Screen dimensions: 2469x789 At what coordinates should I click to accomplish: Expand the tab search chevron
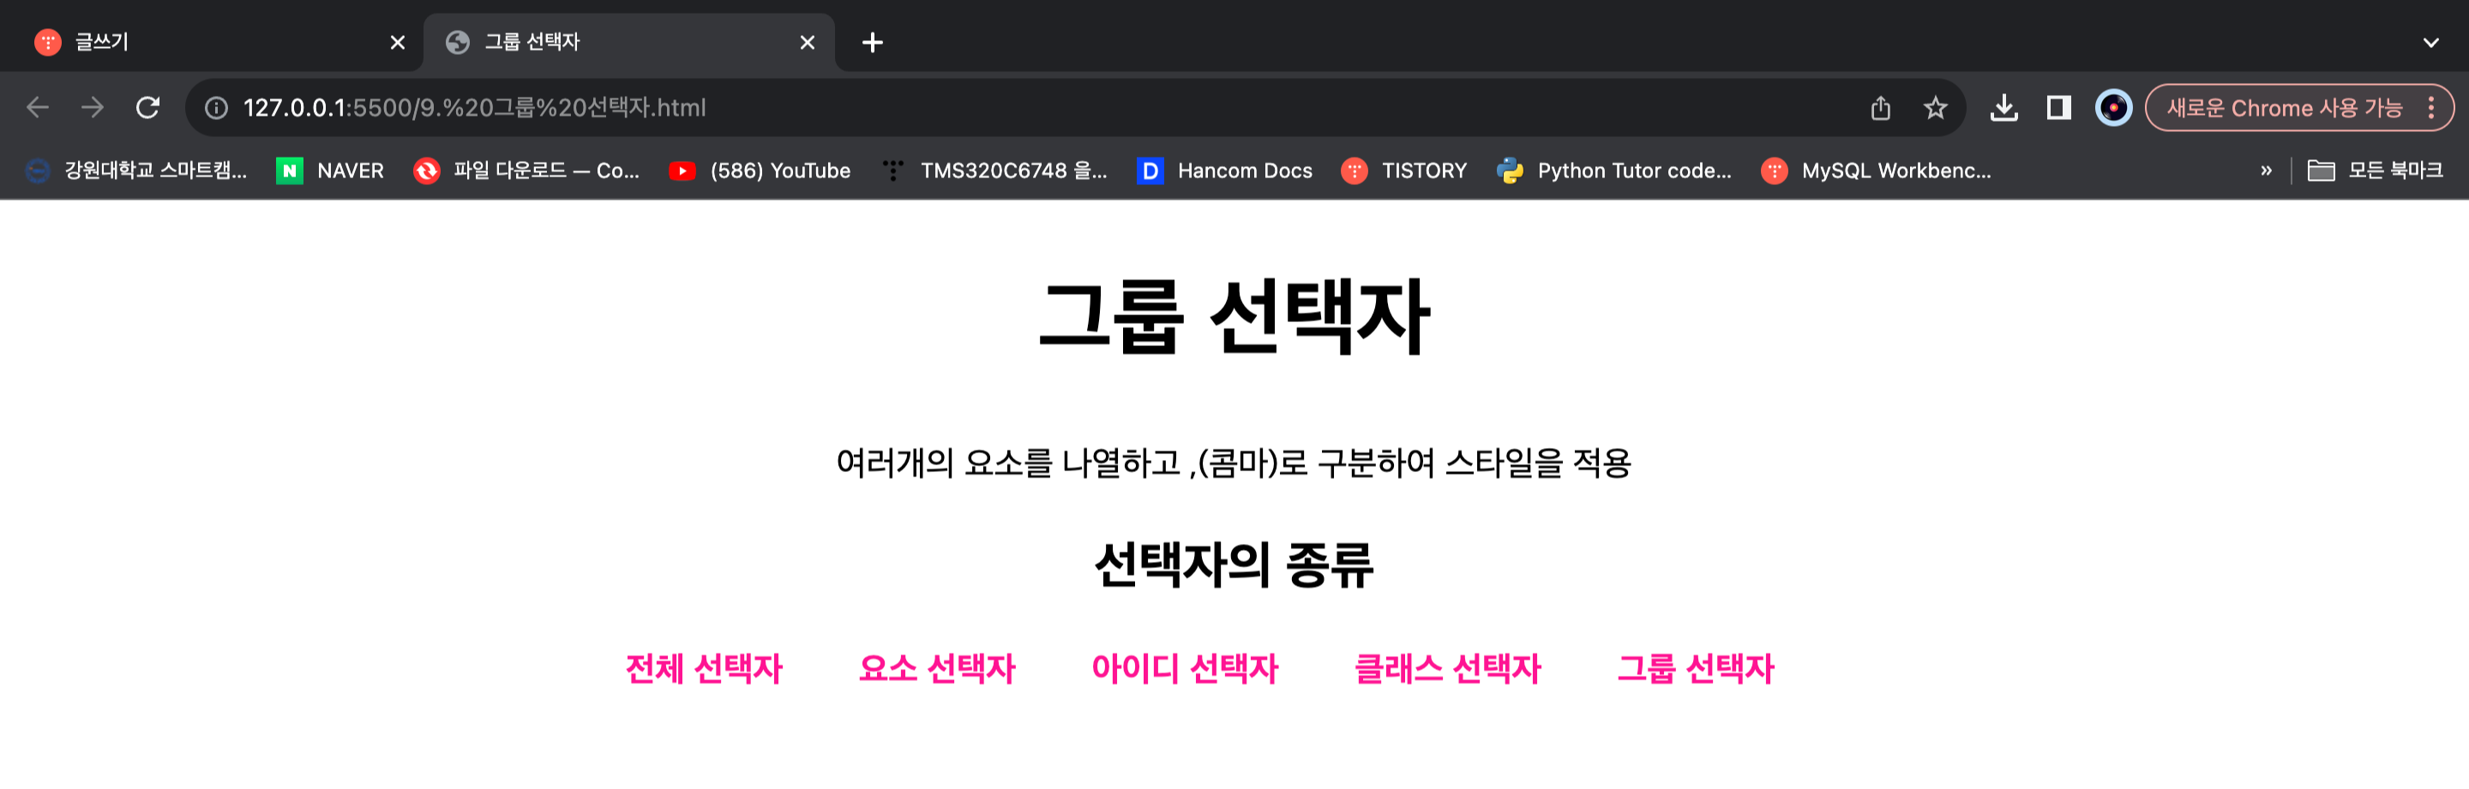(x=2430, y=42)
